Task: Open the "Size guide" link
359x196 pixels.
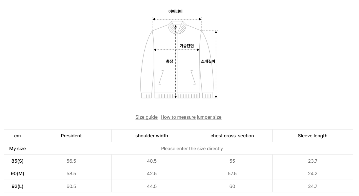Action: (146, 117)
